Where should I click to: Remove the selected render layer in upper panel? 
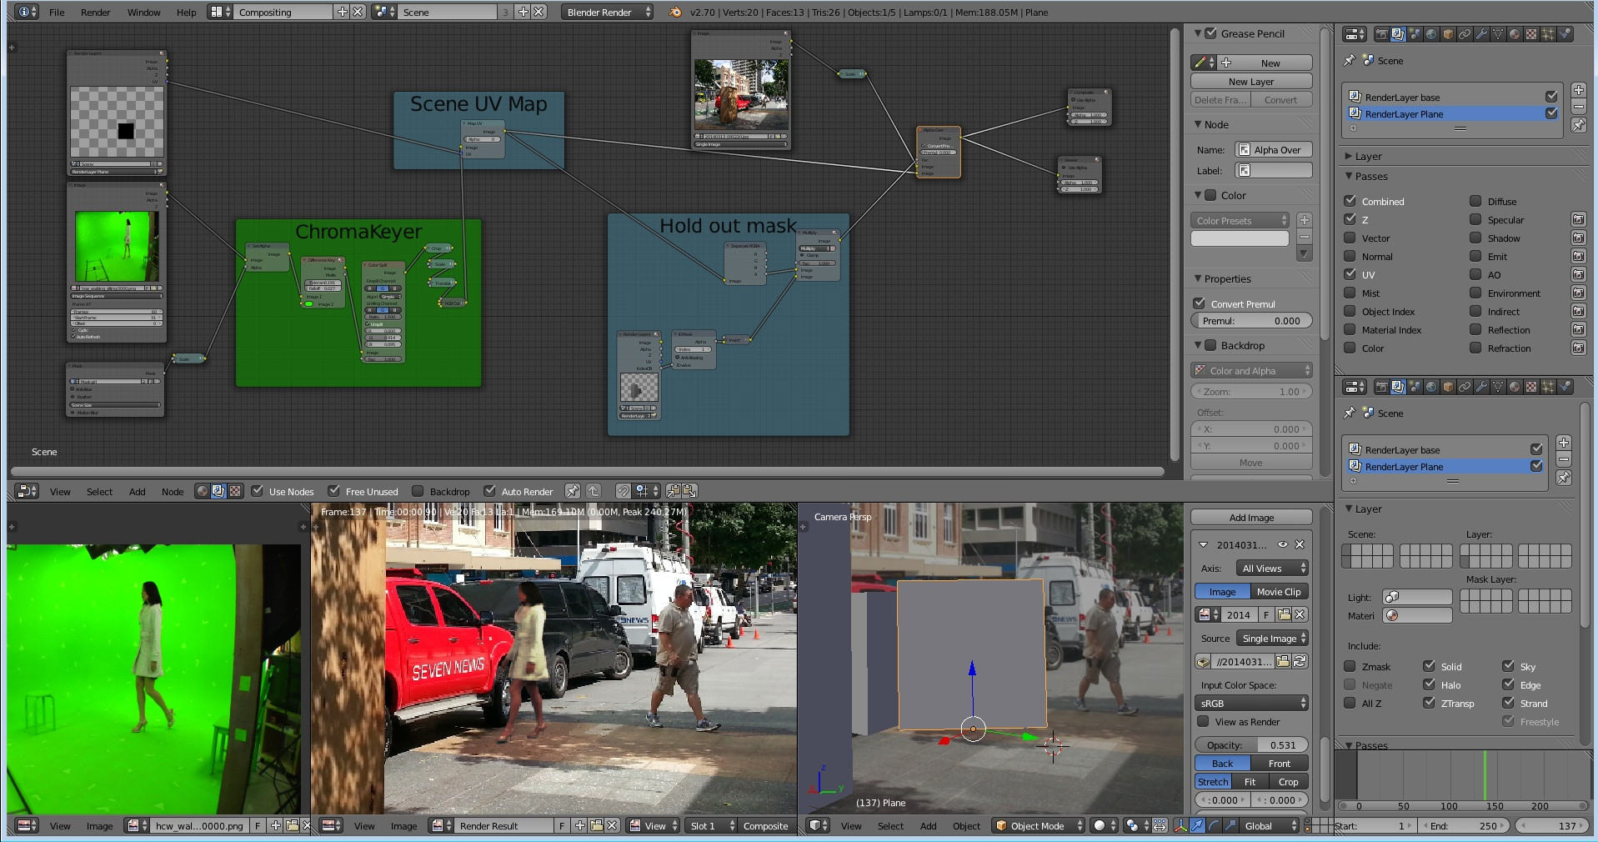(x=1579, y=107)
